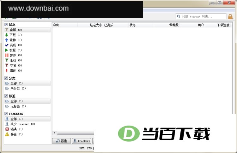The image size is (237, 153).
Task: Maximize the window
Action: tap(220, 3)
